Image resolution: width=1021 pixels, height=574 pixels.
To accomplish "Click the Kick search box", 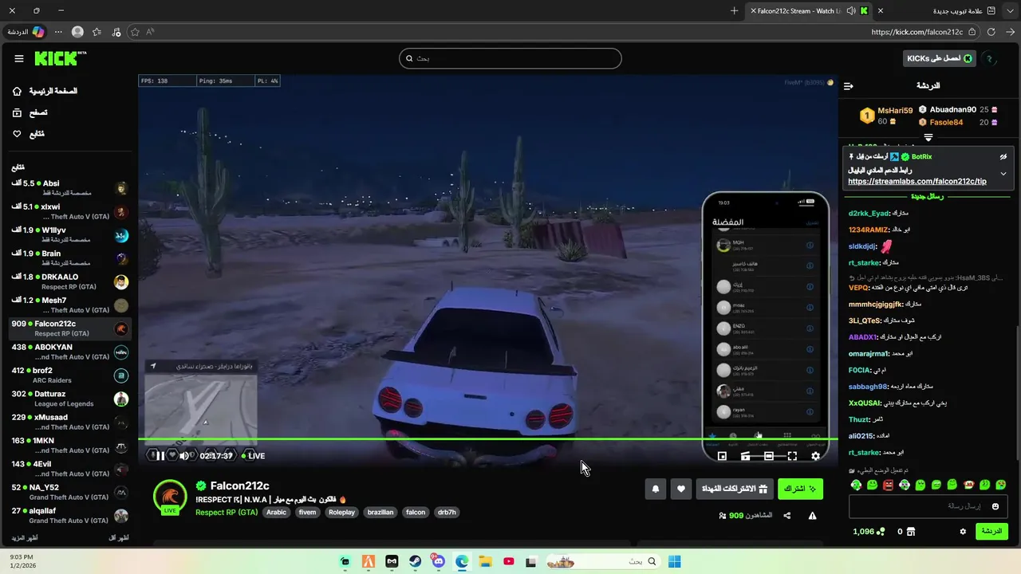I will pos(510,58).
